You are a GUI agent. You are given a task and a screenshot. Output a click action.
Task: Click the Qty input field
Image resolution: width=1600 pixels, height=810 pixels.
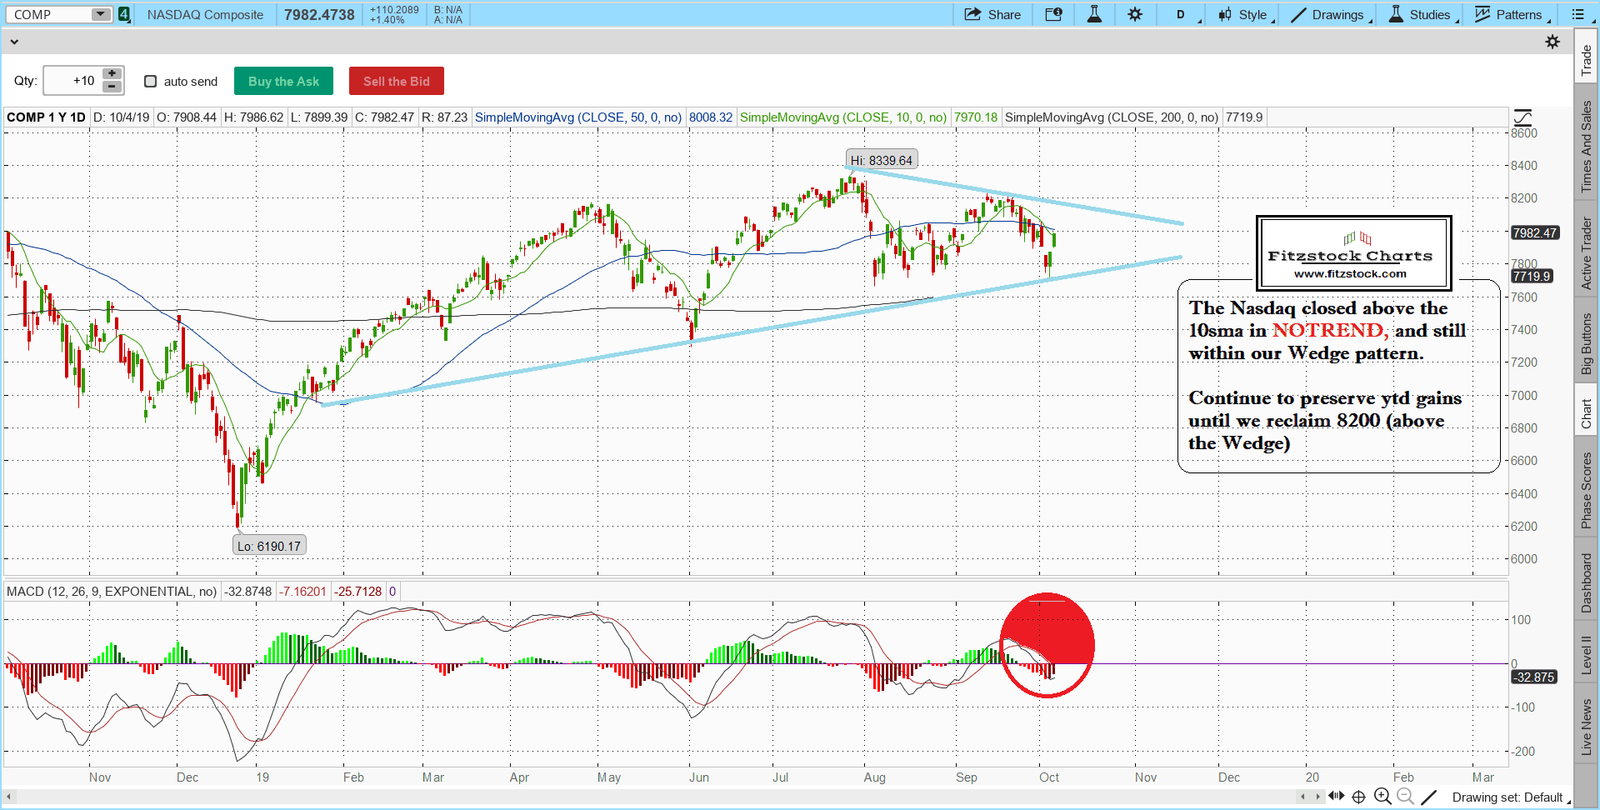pos(72,81)
